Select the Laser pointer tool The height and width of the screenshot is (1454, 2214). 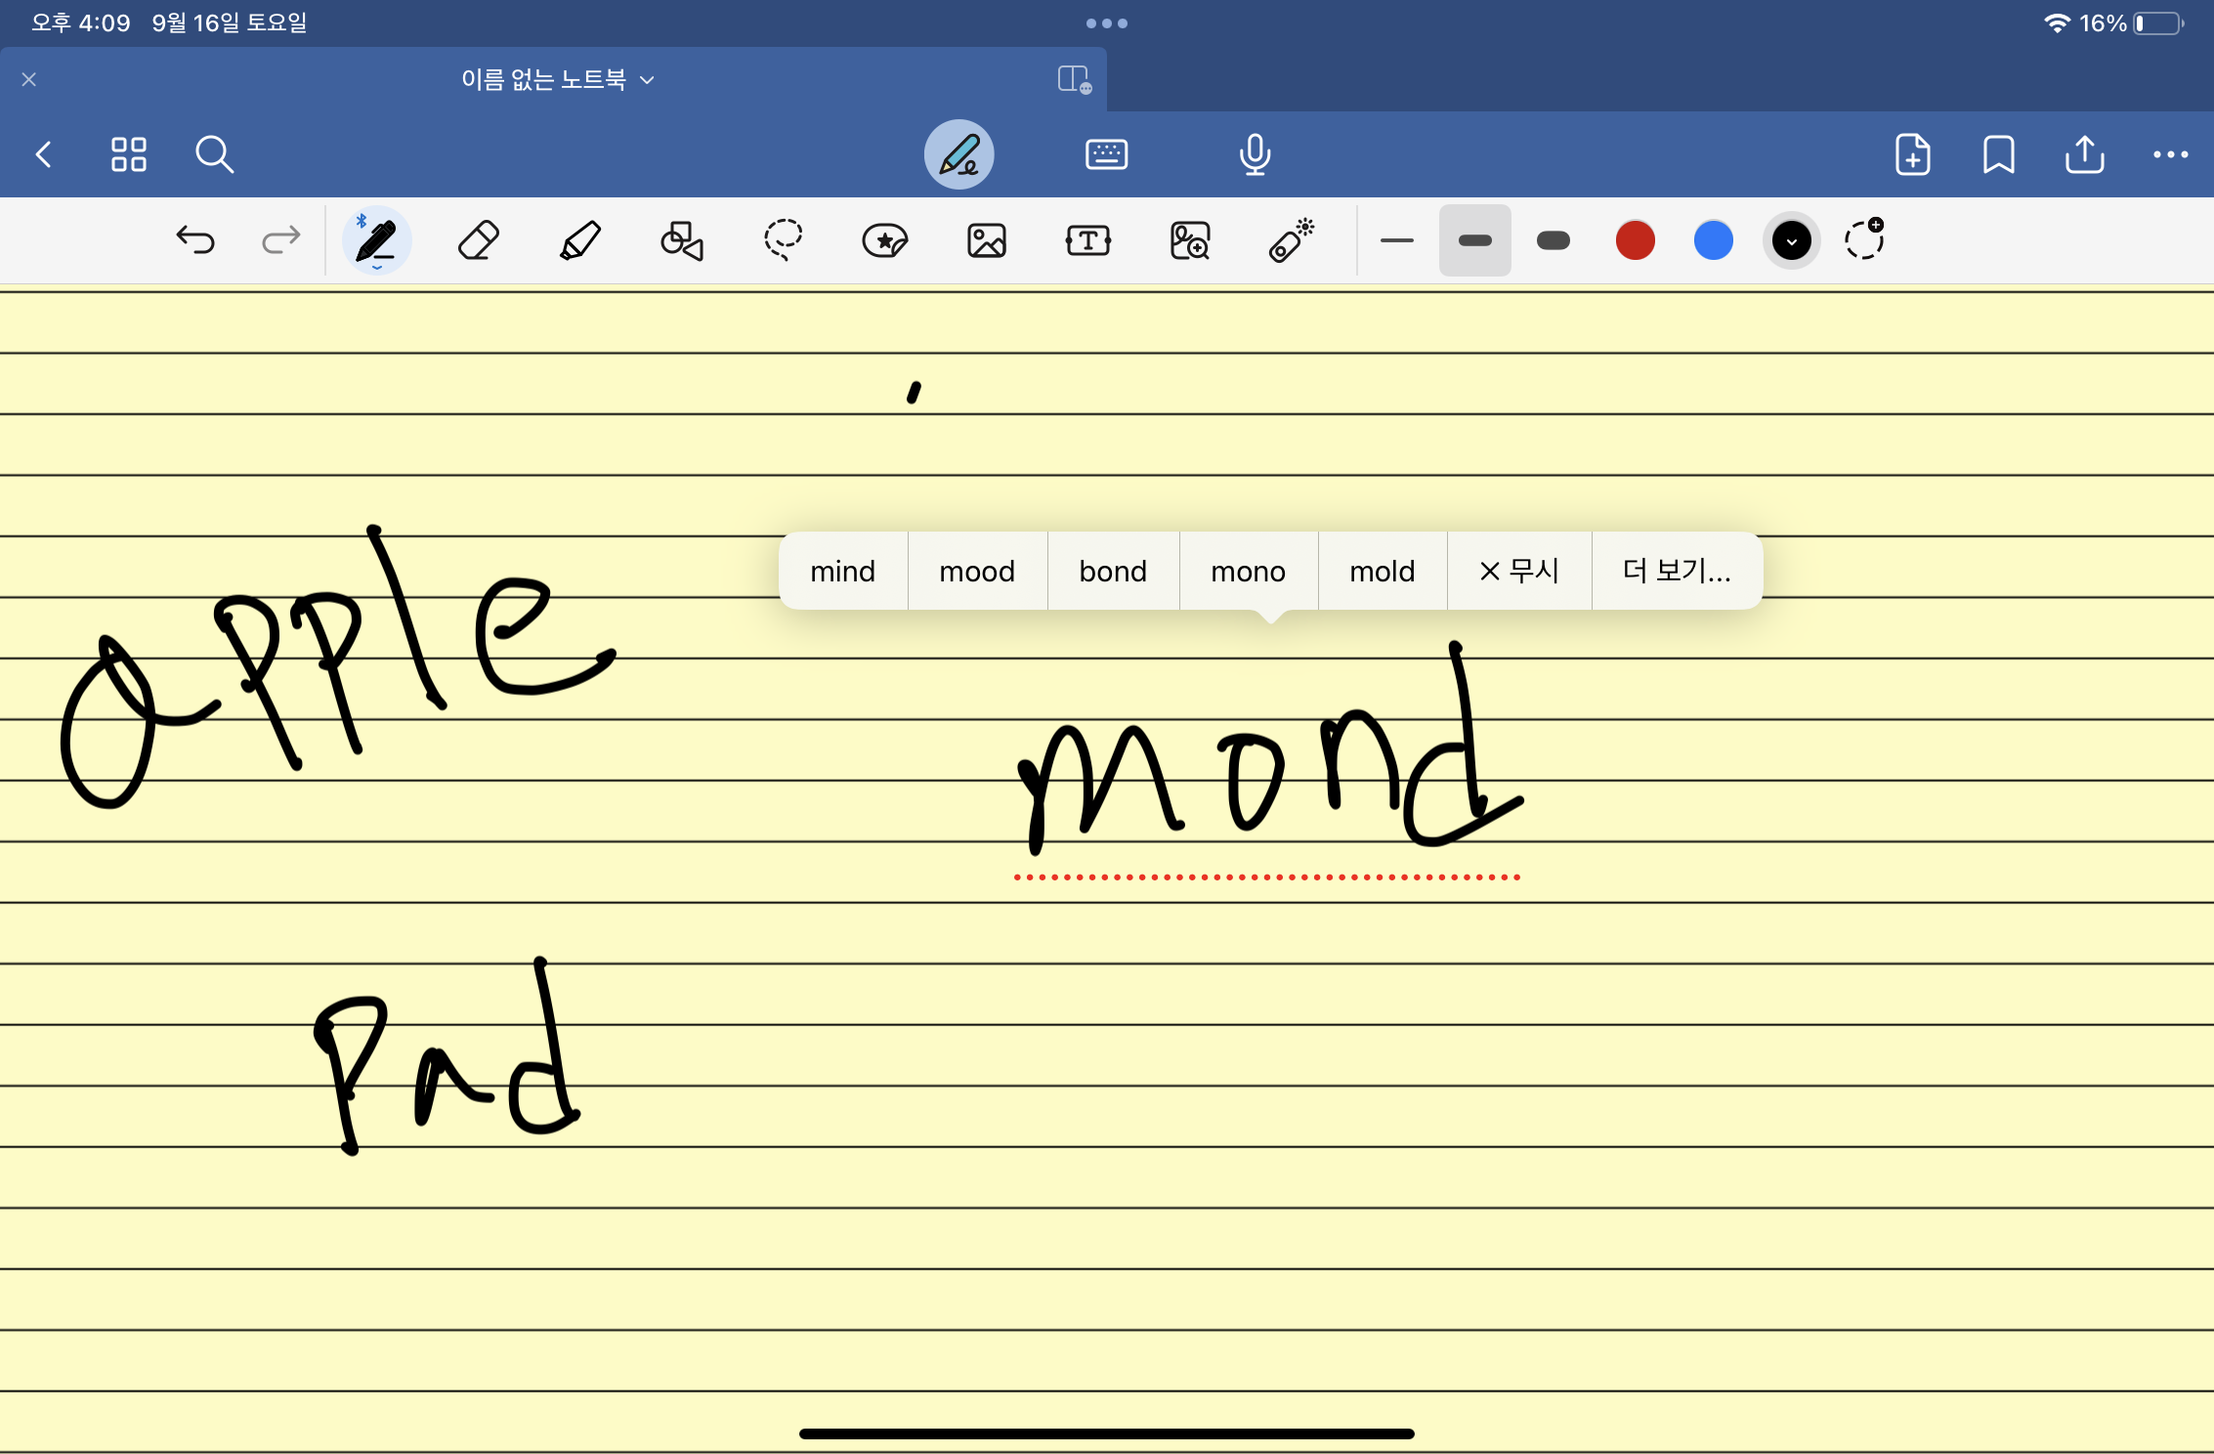[1291, 240]
